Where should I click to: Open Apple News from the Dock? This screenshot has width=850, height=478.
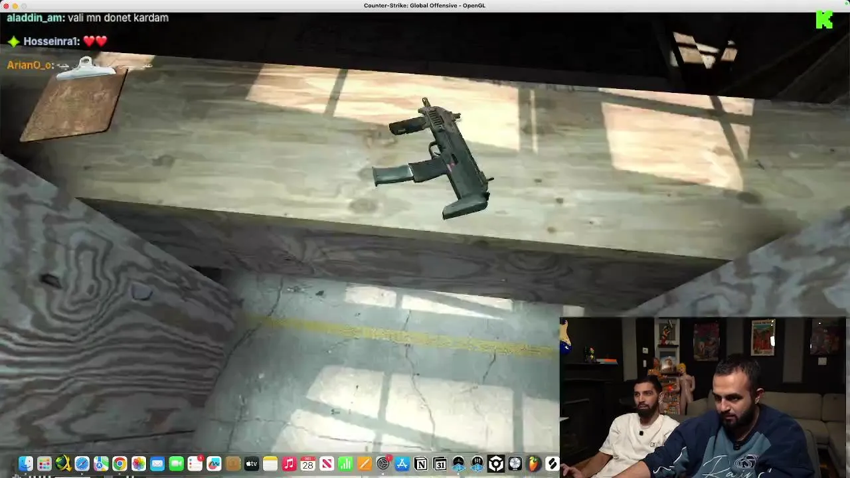click(x=327, y=464)
